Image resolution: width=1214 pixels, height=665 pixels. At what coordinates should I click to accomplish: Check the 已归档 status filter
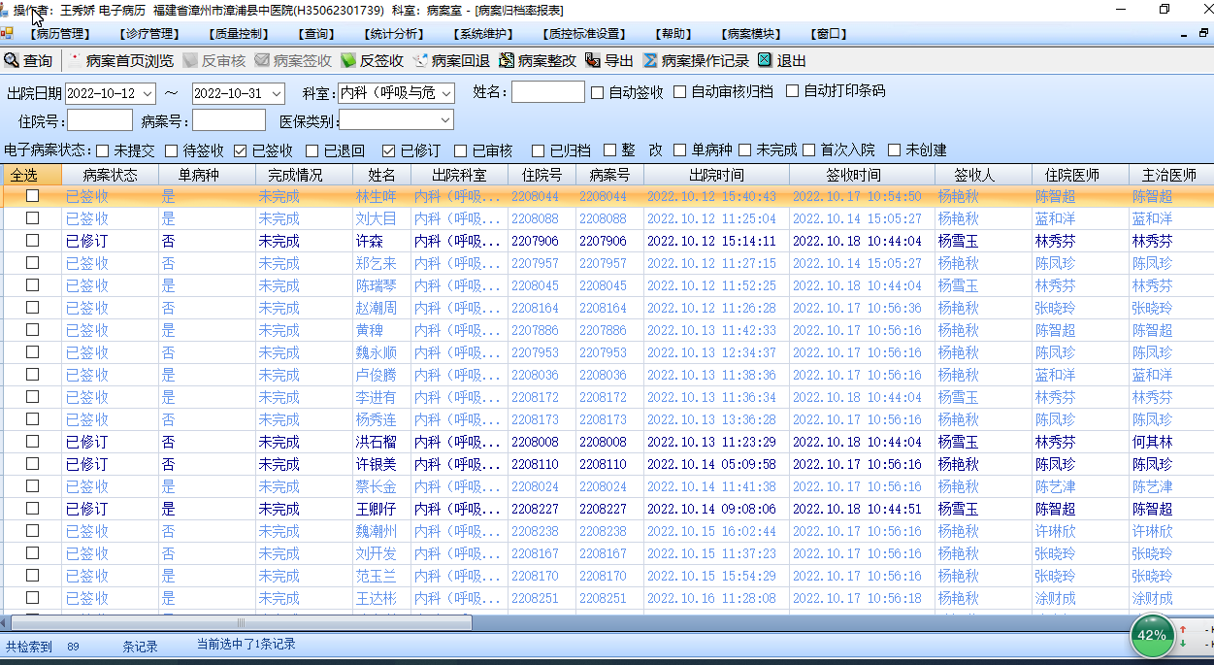pyautogui.click(x=538, y=150)
